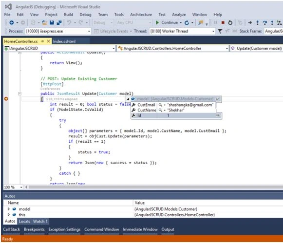The width and height of the screenshot is (283, 243).
Task: Pin the model data tip
Action: tap(217, 99)
